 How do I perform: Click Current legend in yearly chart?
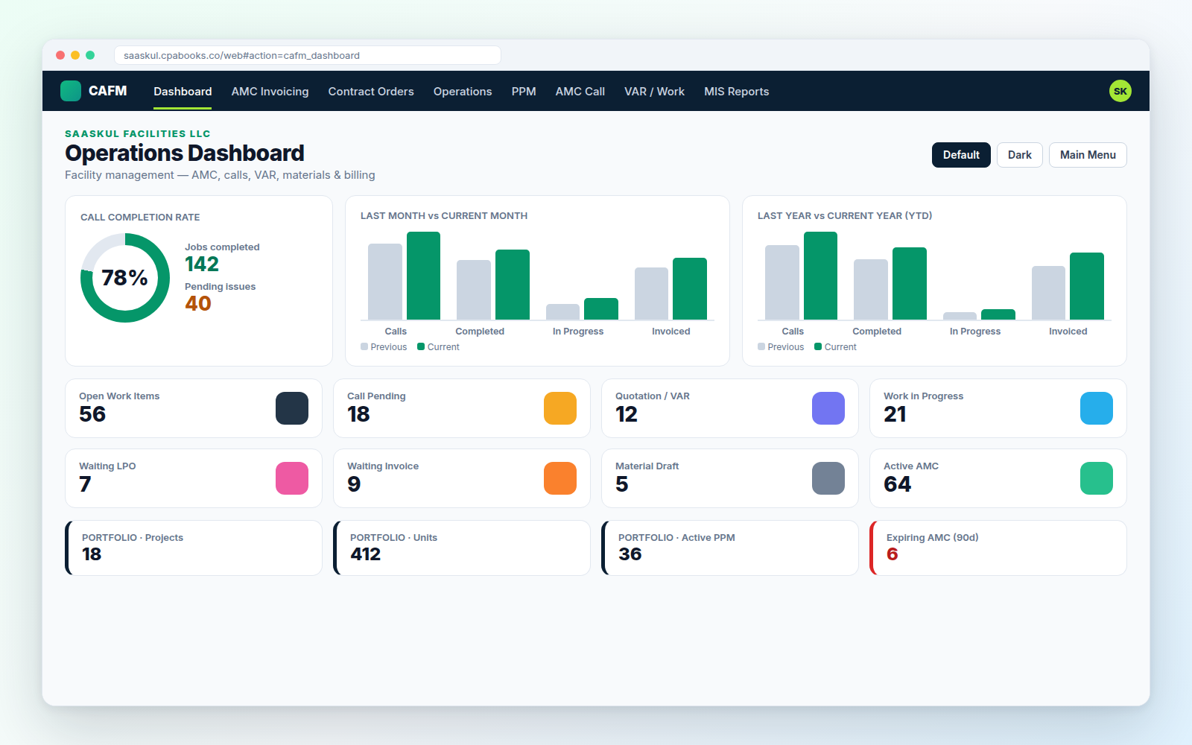click(835, 347)
